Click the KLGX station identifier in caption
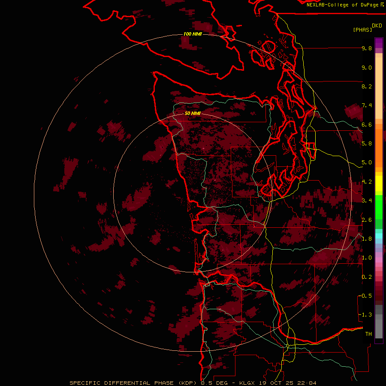Screen dimensions: 386x386 tap(247, 383)
